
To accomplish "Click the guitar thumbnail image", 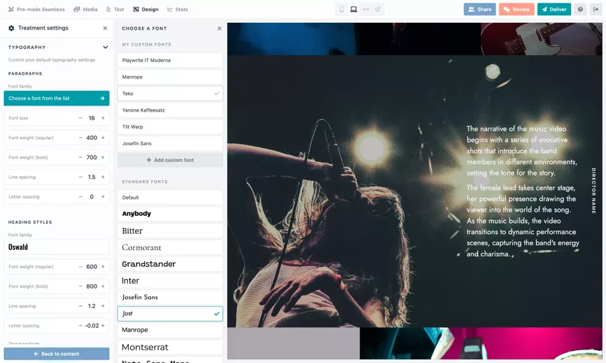I will point(541,38).
